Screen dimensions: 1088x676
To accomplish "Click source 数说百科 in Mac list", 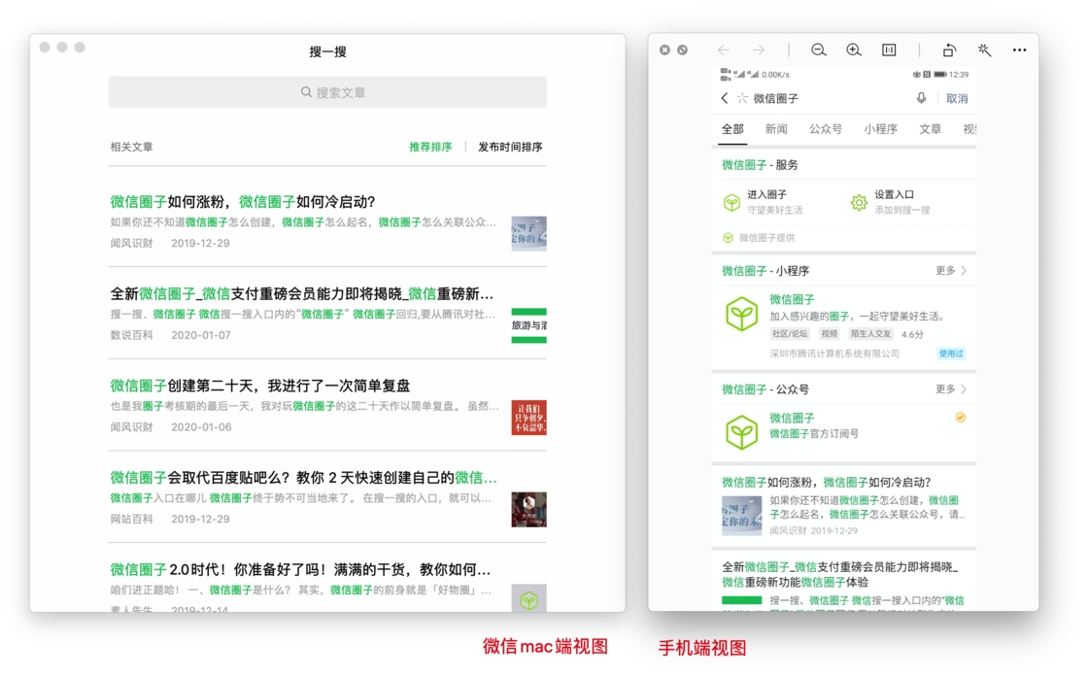I will (132, 335).
